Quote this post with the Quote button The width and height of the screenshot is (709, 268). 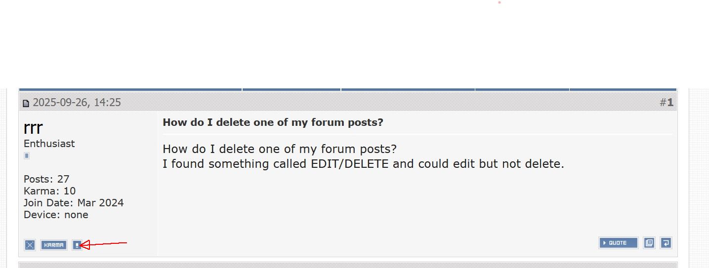click(x=618, y=243)
